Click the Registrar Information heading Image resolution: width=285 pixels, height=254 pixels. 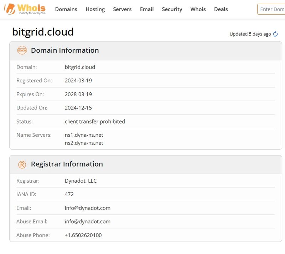tap(67, 164)
